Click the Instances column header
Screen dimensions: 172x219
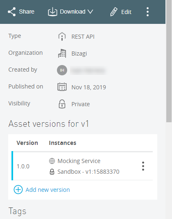click(63, 143)
